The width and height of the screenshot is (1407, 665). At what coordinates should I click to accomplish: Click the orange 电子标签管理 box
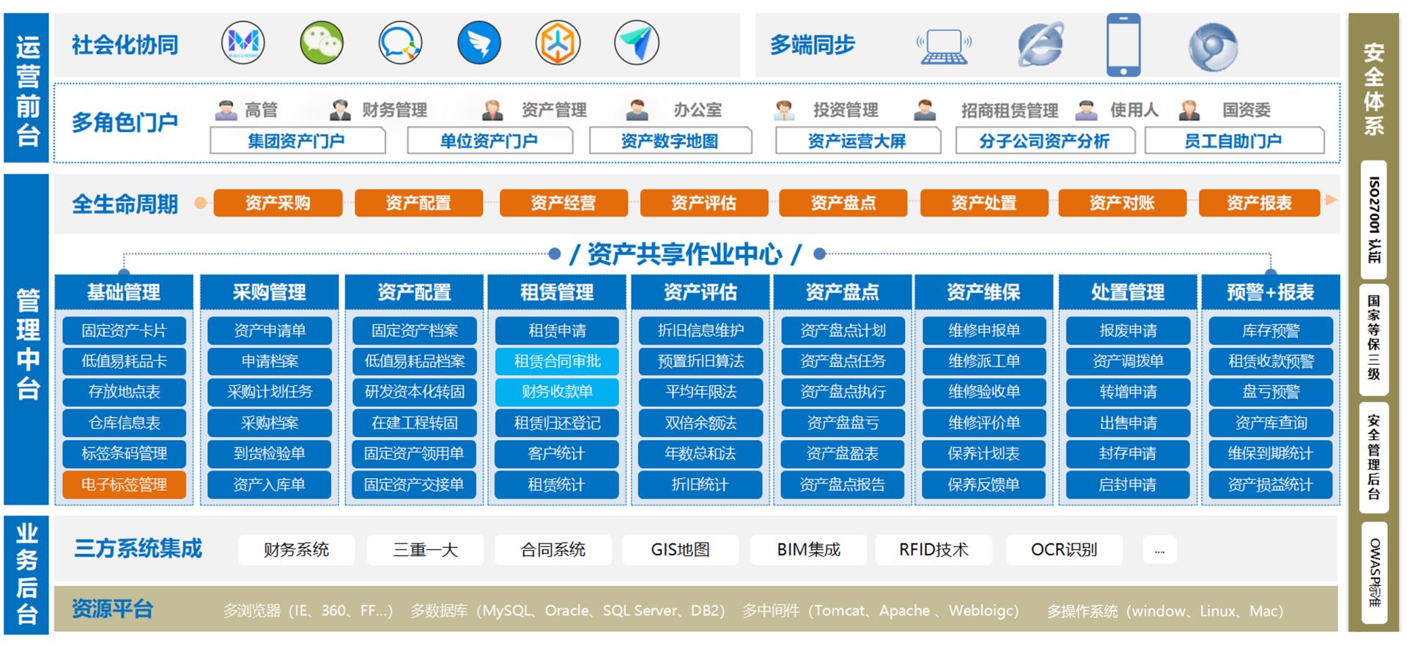[124, 485]
